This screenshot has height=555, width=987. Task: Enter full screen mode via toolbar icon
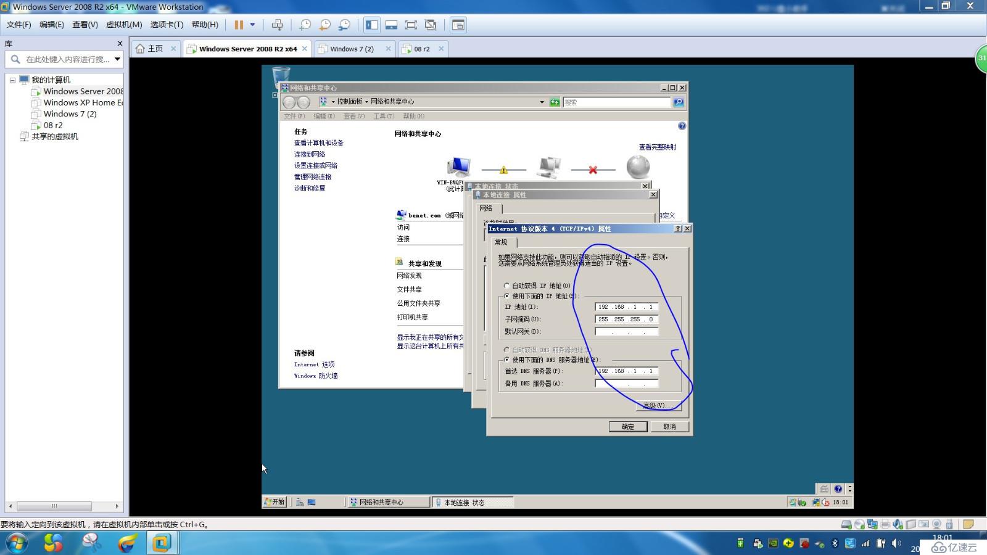(x=411, y=25)
